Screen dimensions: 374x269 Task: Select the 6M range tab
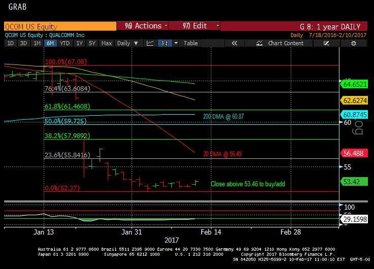click(50, 43)
